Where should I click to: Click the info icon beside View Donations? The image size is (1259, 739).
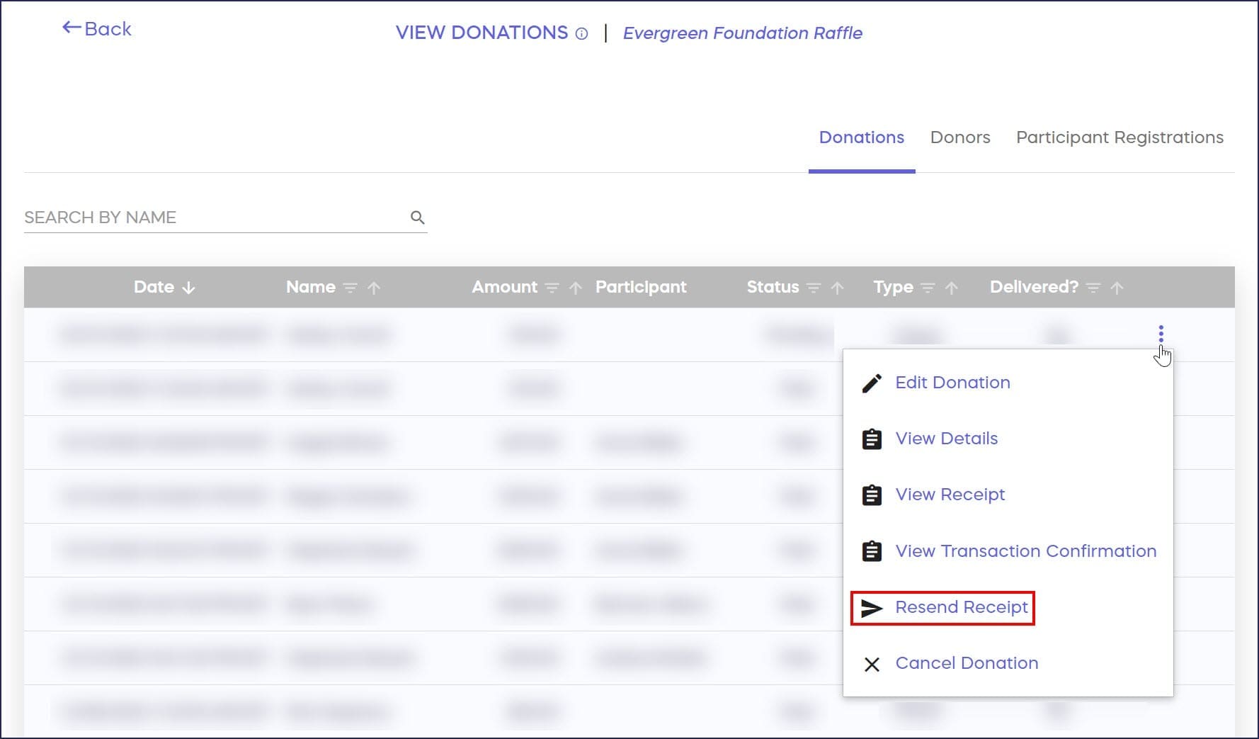[x=581, y=33]
